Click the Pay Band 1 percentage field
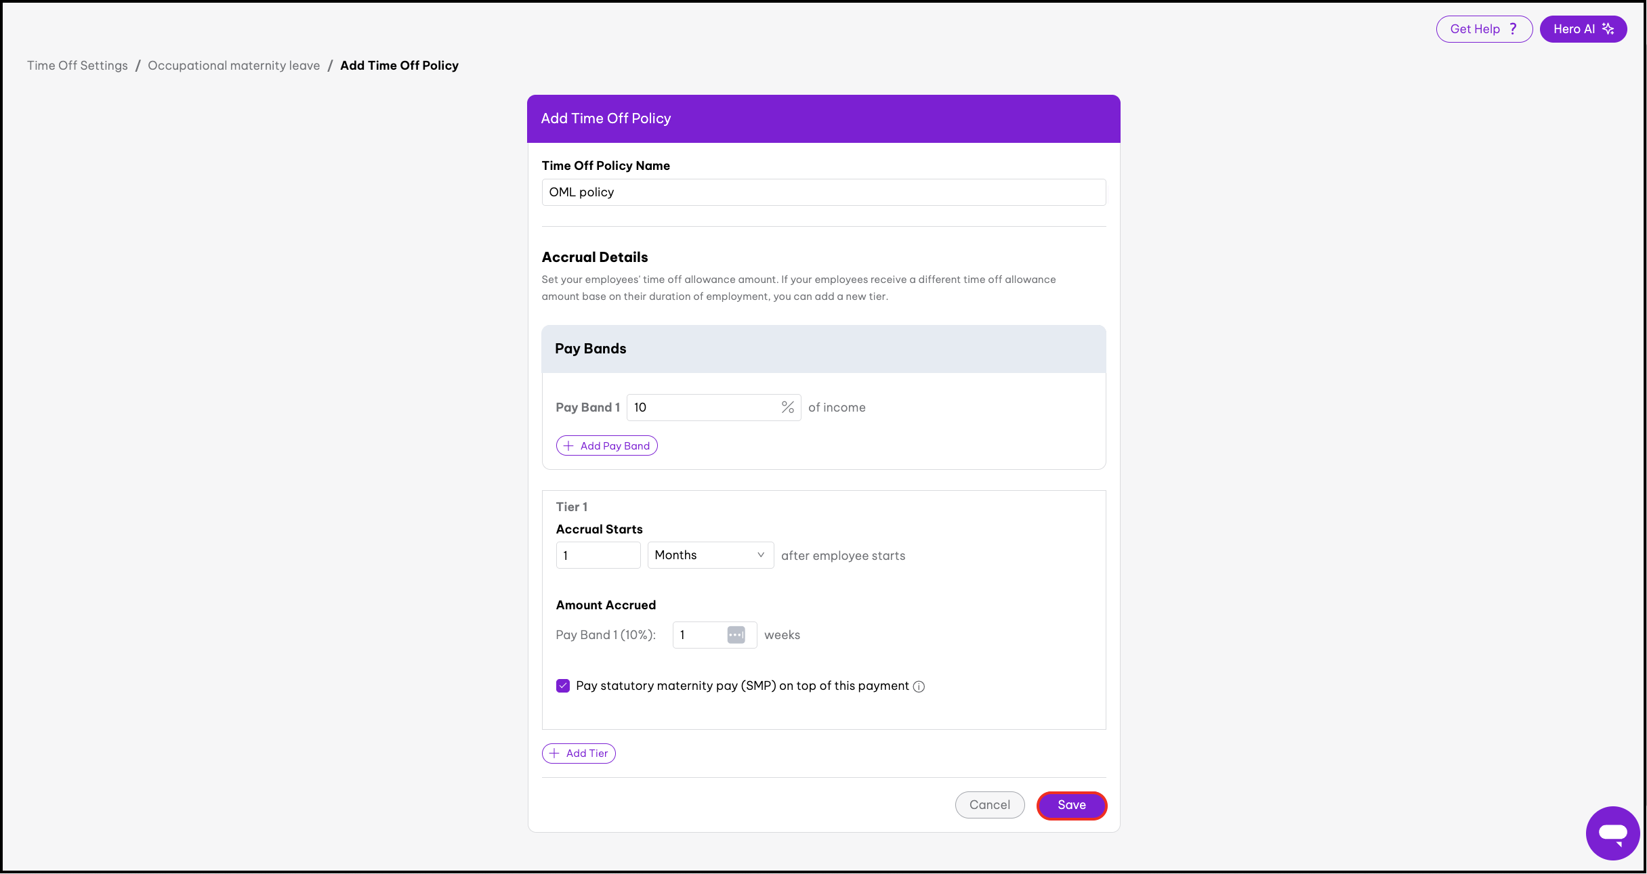 click(703, 408)
